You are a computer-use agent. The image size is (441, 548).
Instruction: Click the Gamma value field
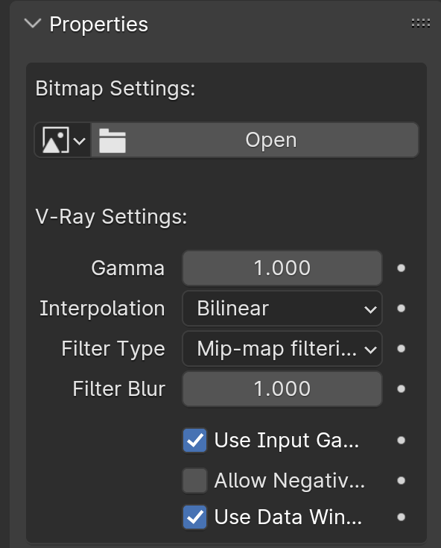tap(282, 268)
